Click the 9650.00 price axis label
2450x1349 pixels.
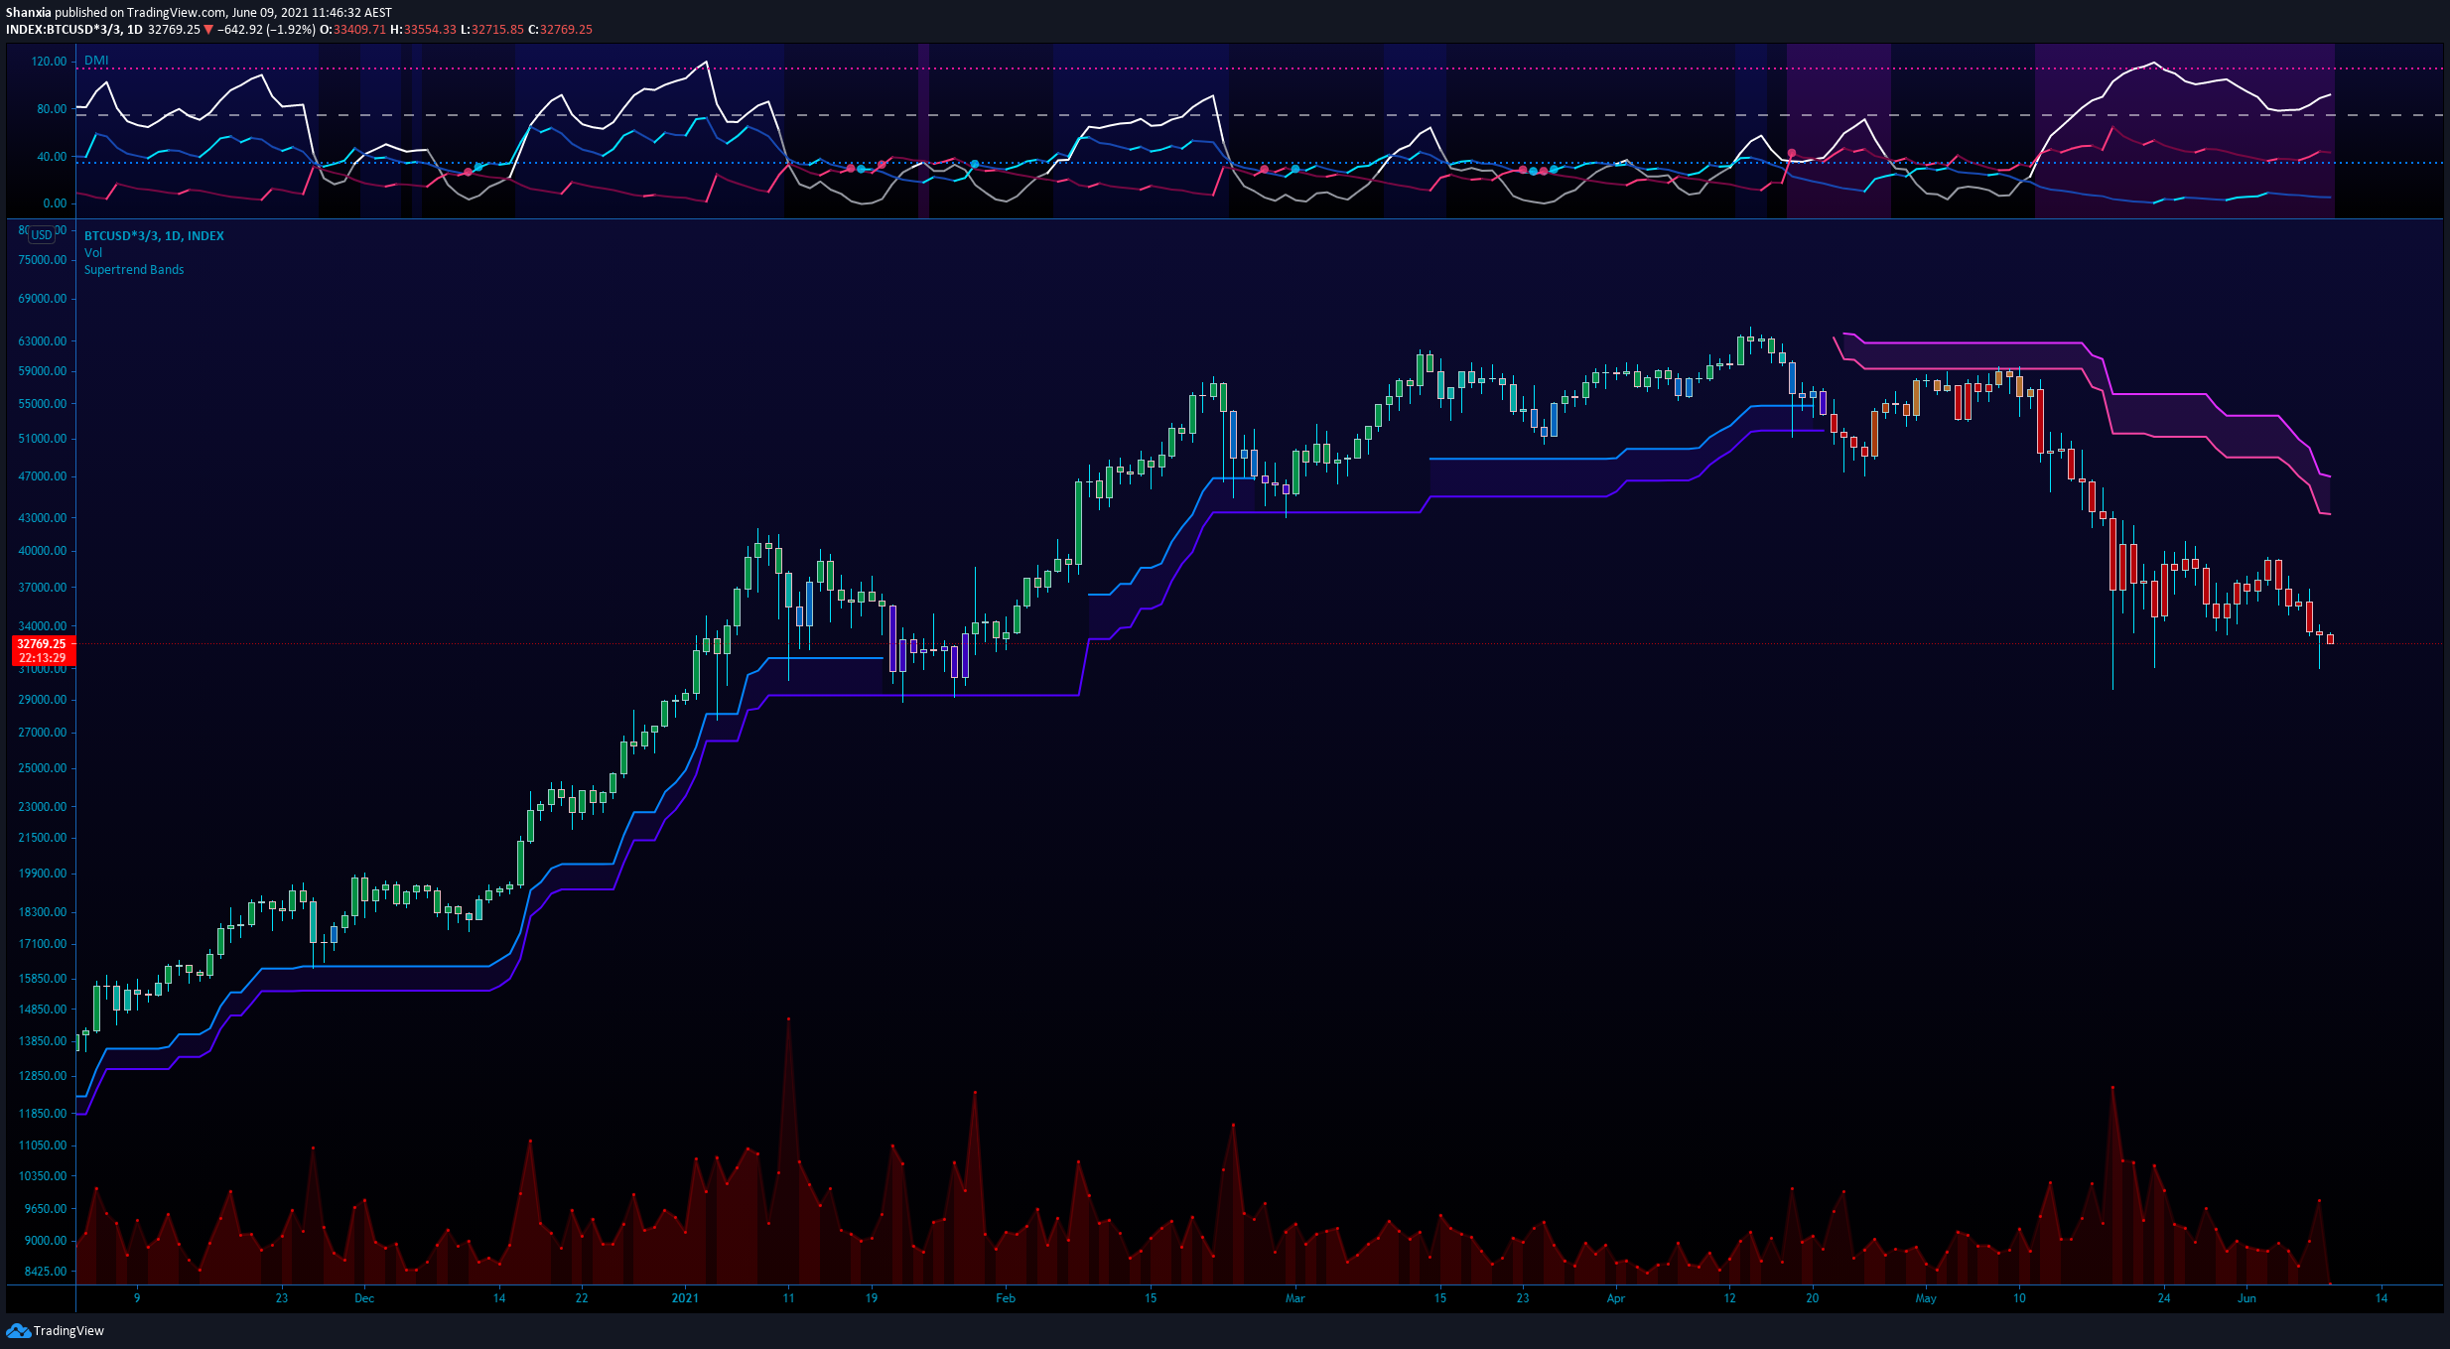(46, 1209)
